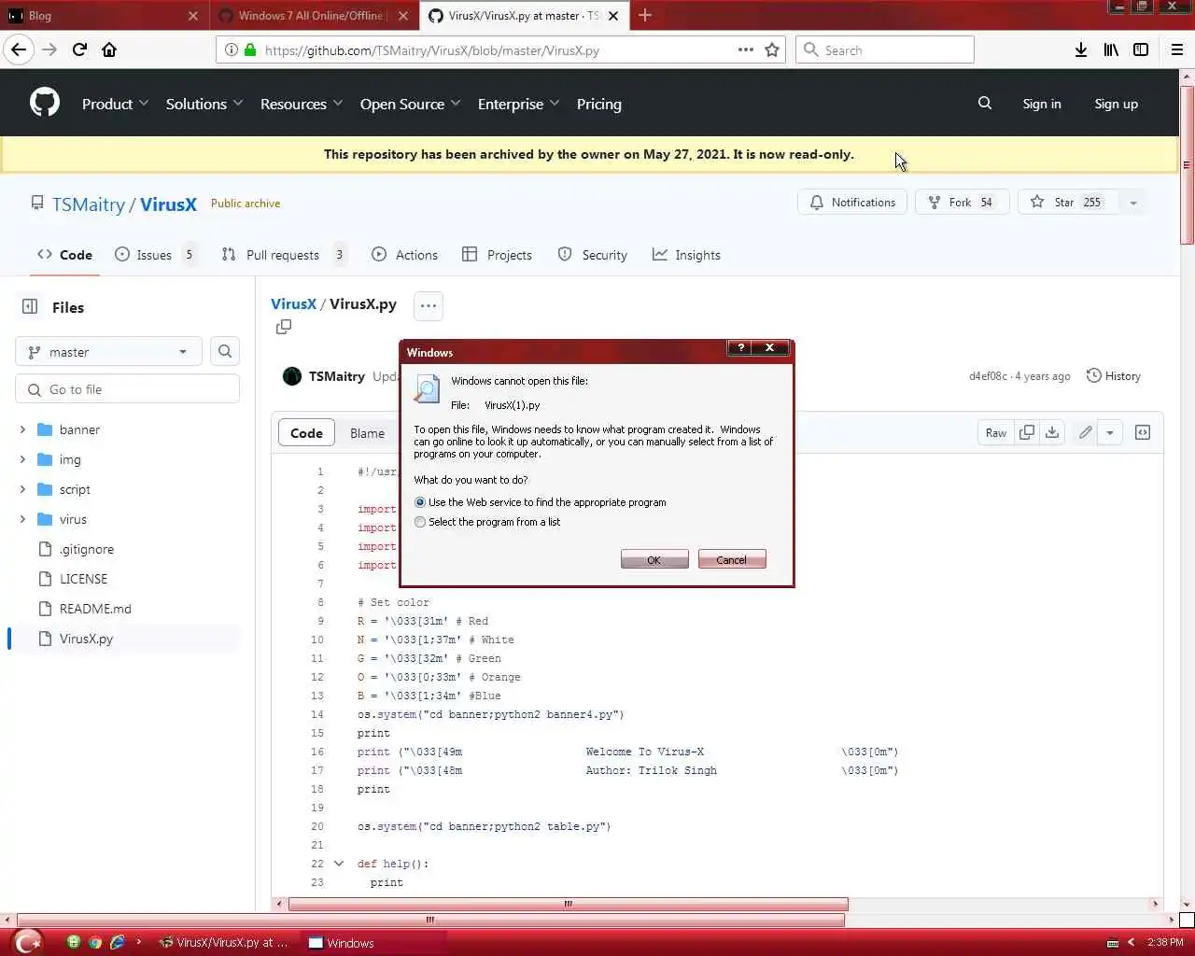The image size is (1195, 956).
Task: Open edit options dropdown arrow beside pencil
Action: 1109,432
